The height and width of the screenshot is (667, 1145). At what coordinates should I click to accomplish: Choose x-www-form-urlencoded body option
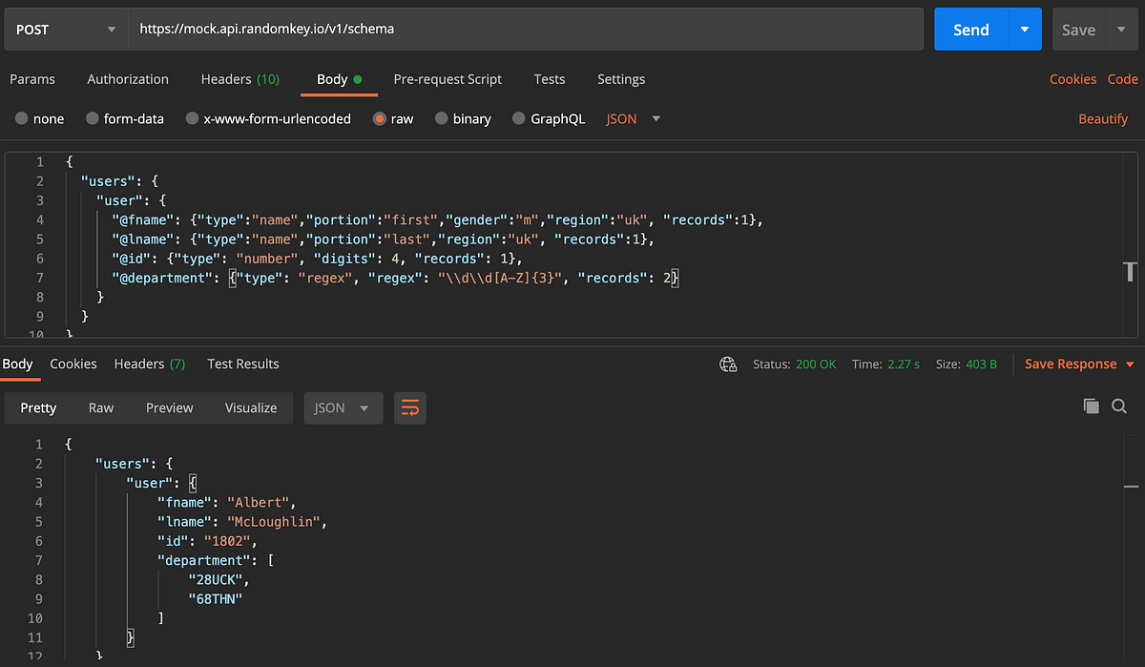click(192, 119)
